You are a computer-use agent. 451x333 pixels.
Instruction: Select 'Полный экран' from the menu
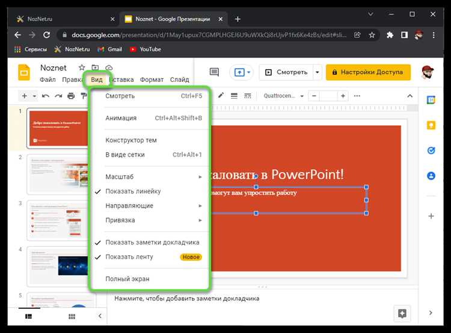(x=127, y=279)
